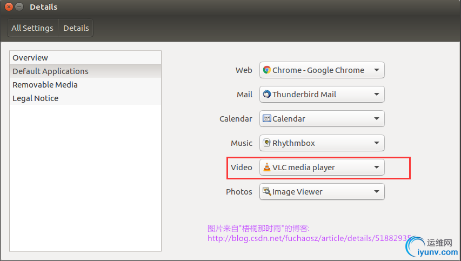Close the Details window
461x261 pixels.
[9, 6]
